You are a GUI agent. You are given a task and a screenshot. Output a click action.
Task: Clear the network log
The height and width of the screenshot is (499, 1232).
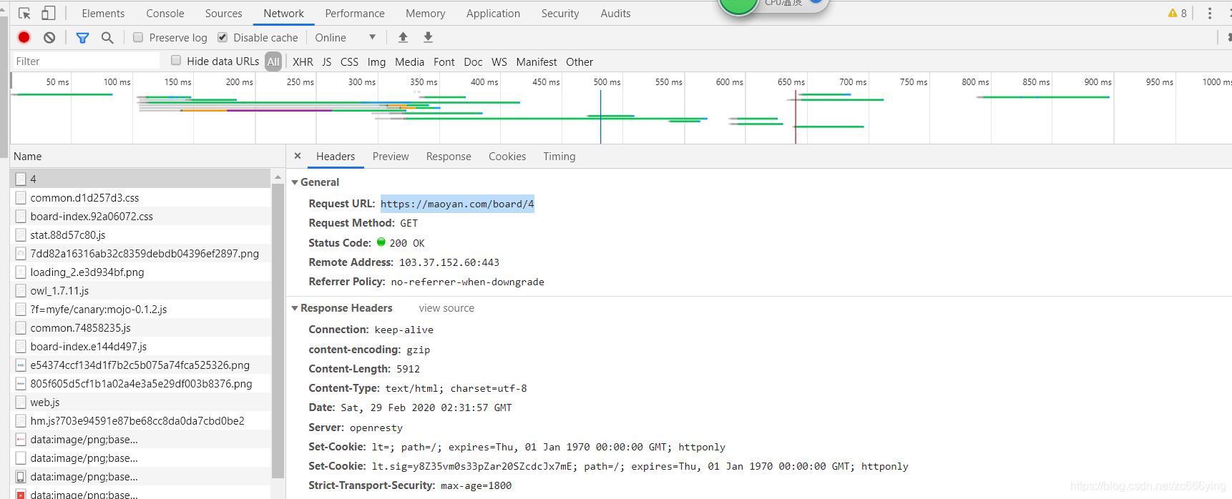coord(49,37)
